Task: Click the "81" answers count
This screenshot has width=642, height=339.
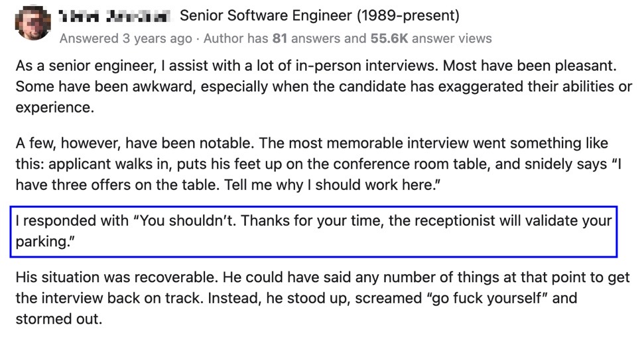Action: click(x=279, y=38)
